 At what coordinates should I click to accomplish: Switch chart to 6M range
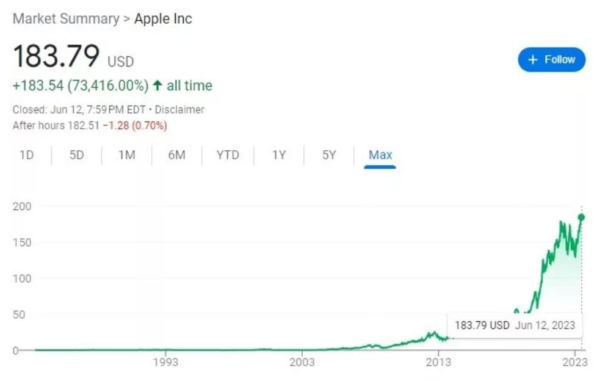176,155
